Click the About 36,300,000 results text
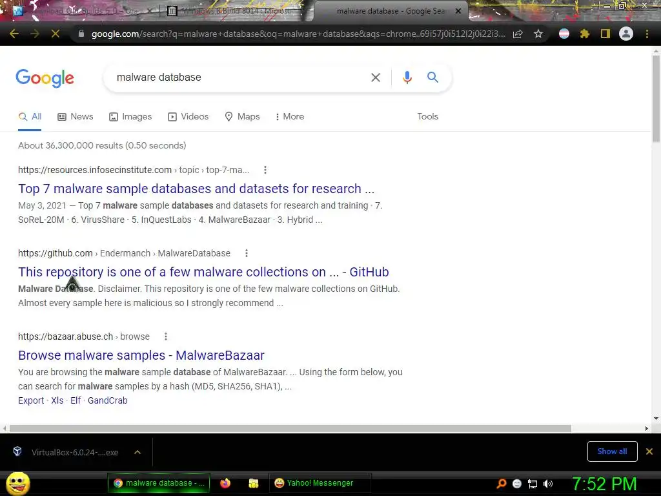661x496 pixels. coord(102,145)
